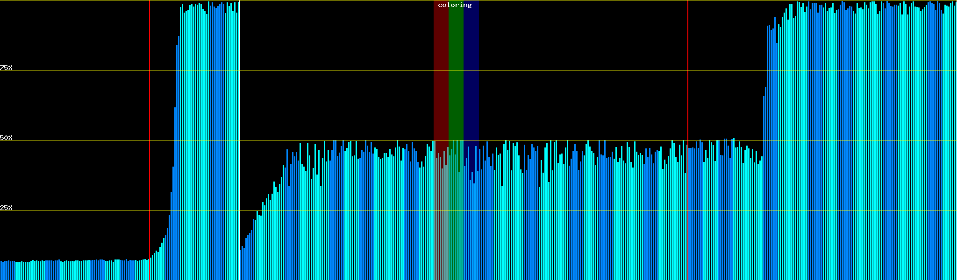Click the bars under the blue coloring stripe
The image size is (957, 280).
pos(471,224)
